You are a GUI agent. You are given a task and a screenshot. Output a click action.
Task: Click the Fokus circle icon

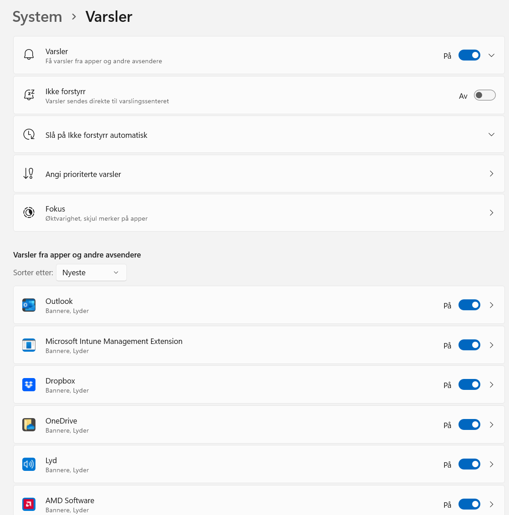point(29,212)
